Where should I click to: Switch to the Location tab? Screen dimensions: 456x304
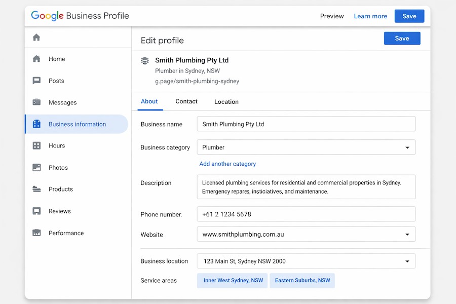click(x=226, y=102)
